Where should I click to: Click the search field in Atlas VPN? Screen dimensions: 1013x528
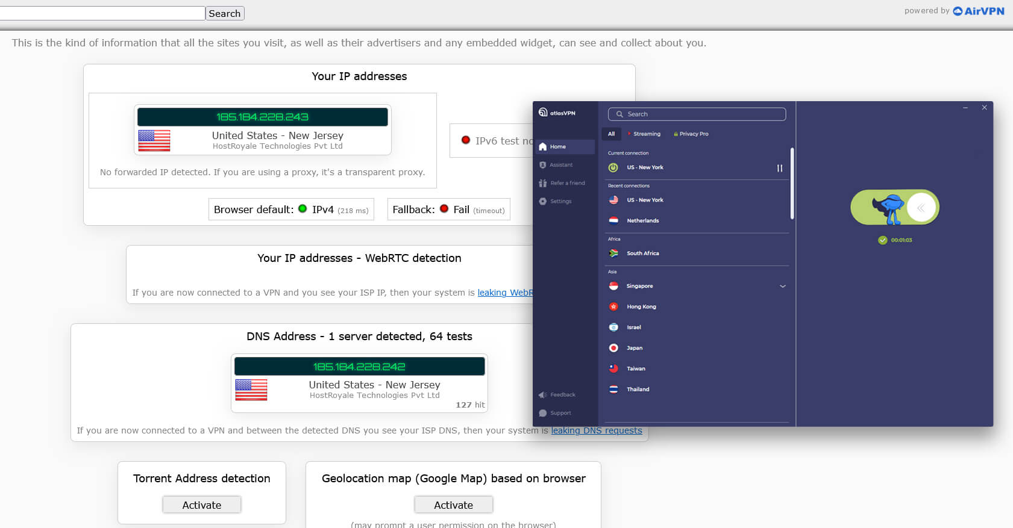697,114
